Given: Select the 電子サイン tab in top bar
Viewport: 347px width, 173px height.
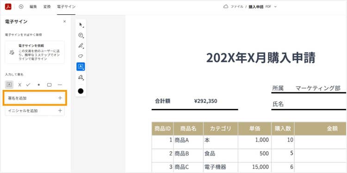Looking at the screenshot, I should click(66, 6).
